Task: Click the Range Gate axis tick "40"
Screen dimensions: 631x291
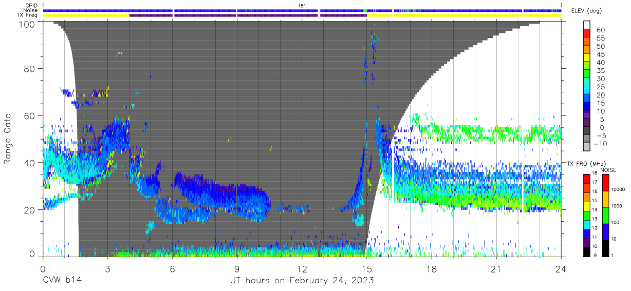Action: (x=29, y=163)
